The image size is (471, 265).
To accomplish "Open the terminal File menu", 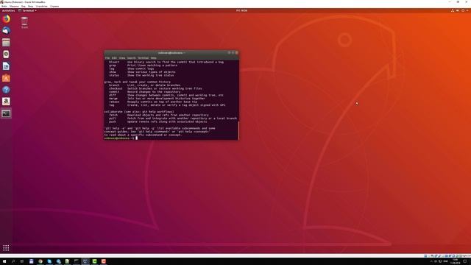I will pyautogui.click(x=107, y=58).
